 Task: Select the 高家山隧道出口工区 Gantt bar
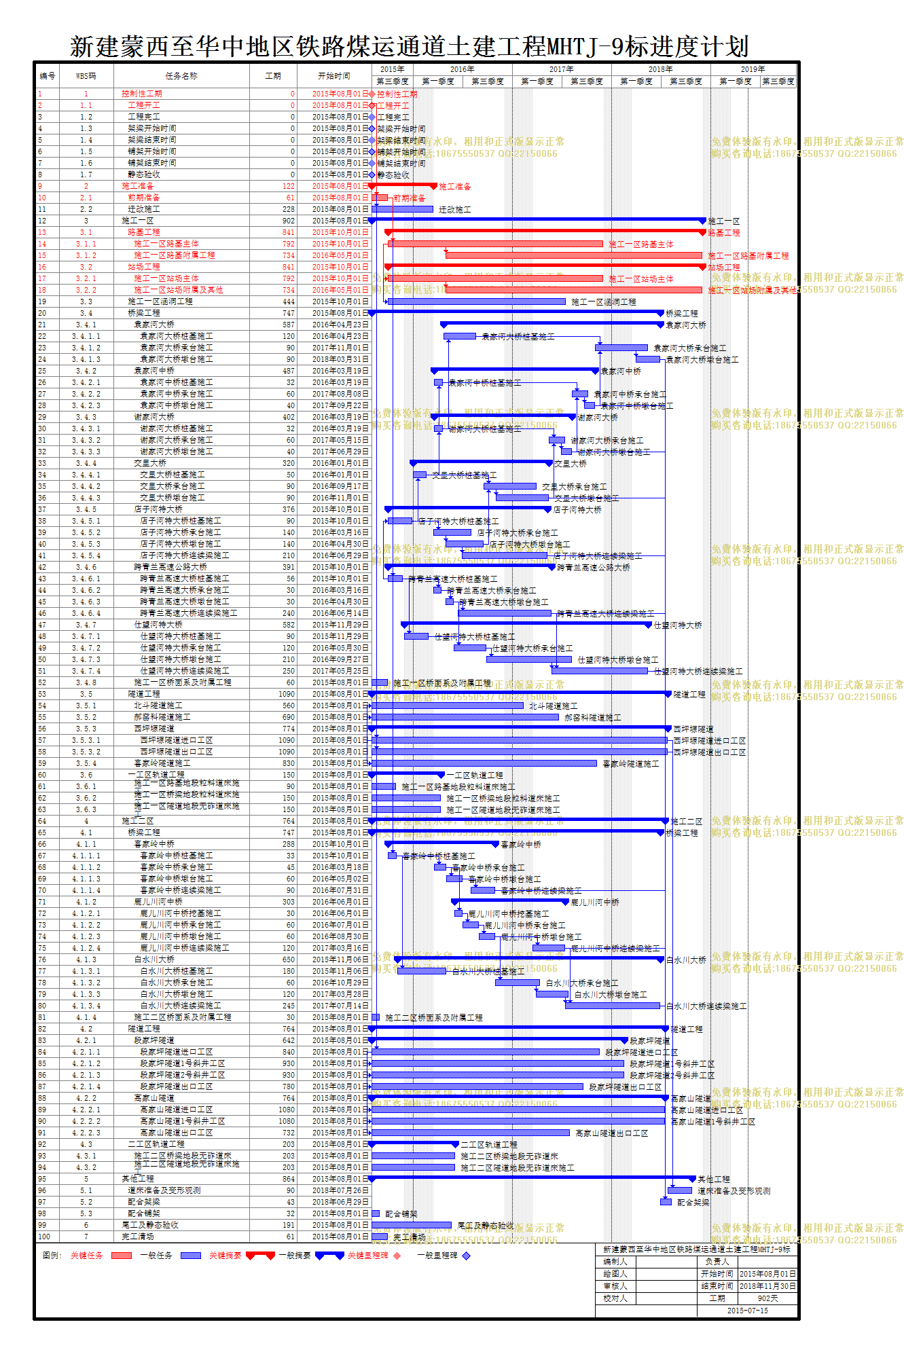pos(471,1133)
